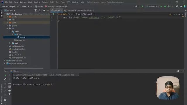Image resolution: width=187 pixels, height=105 pixels.
Task: Click the stop process icon in the toolbar
Action: coord(172,6)
